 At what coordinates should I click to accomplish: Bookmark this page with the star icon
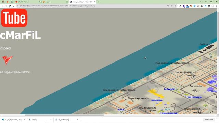[176, 6]
